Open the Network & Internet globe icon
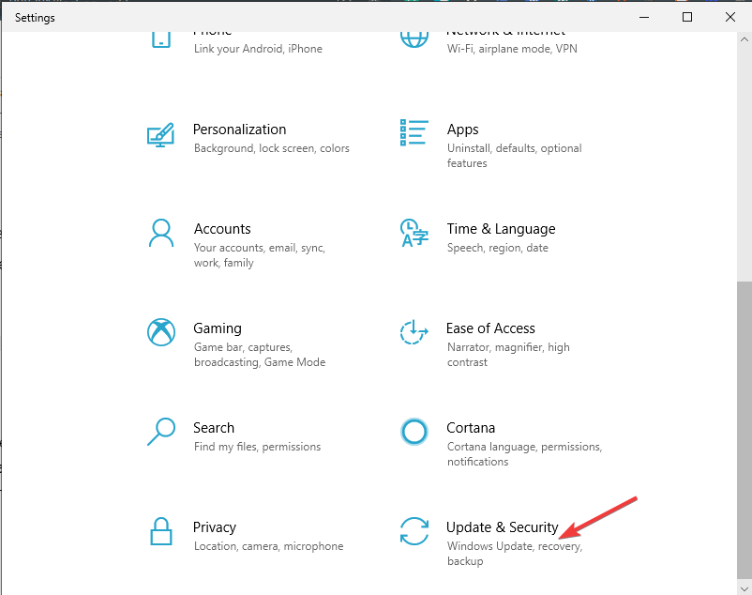This screenshot has height=595, width=752. 414,39
